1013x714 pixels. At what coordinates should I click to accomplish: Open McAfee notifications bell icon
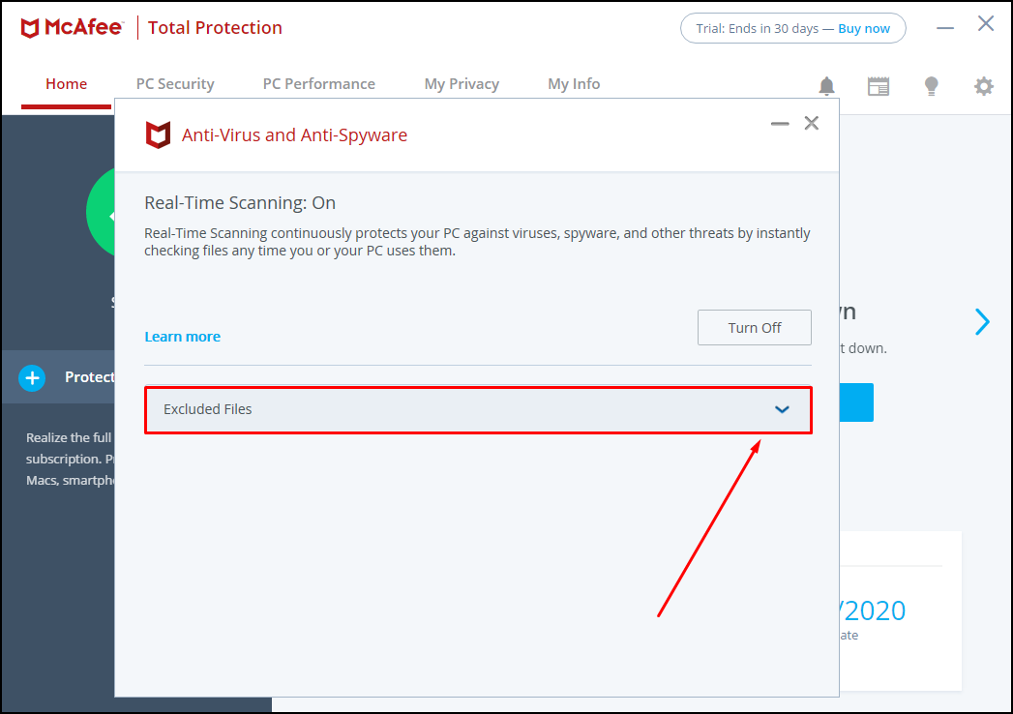coord(826,86)
